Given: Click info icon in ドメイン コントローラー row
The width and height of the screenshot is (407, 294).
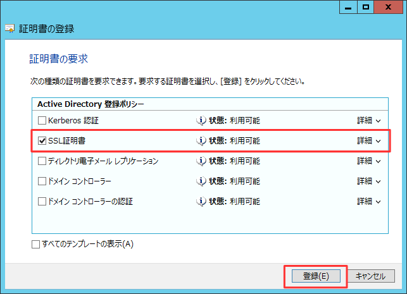Looking at the screenshot, I should point(201,181).
